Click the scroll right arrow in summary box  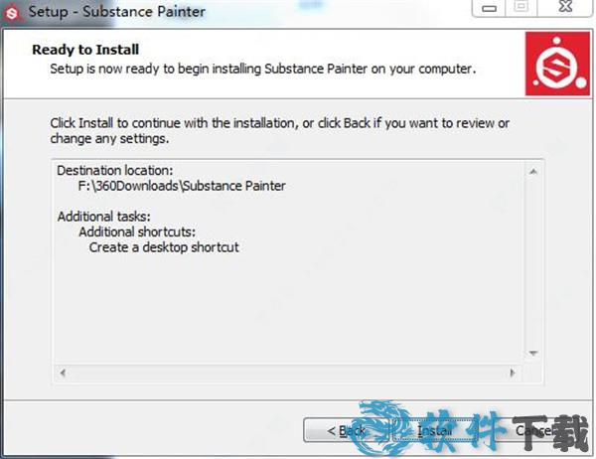point(513,373)
